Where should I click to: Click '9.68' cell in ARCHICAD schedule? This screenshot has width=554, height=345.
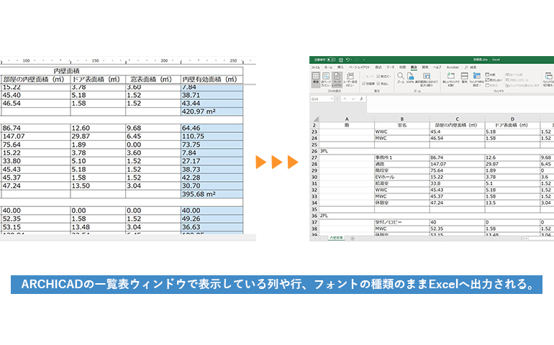tap(153, 128)
